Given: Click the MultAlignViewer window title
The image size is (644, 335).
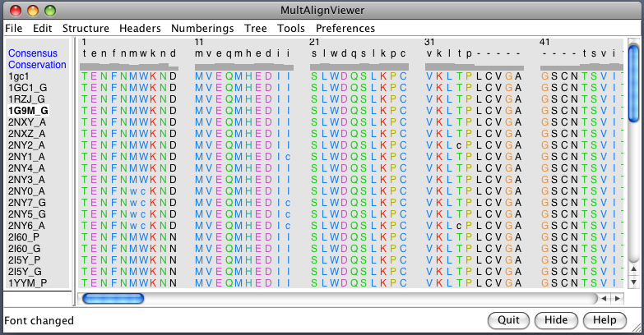Looking at the screenshot, I should (322, 10).
